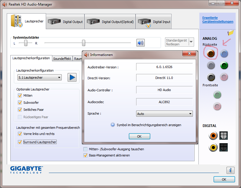Screen dimensions: 241x188
Task: Click the HD Audio controller field
Action: pos(164,90)
